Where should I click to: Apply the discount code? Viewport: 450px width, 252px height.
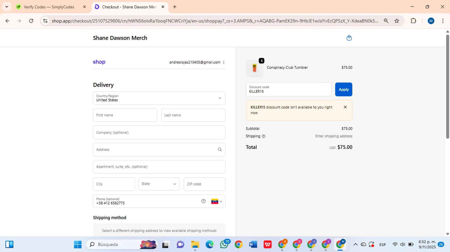point(343,89)
